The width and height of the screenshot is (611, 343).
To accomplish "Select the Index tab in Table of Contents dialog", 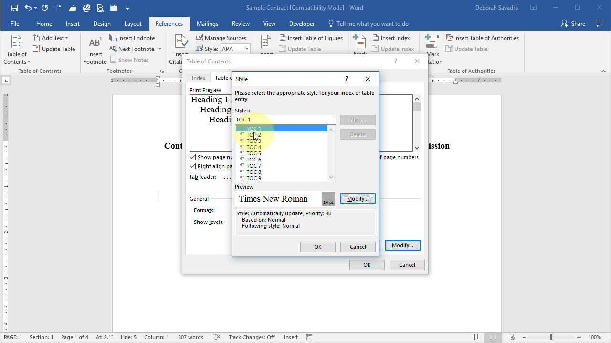I will pyautogui.click(x=199, y=78).
